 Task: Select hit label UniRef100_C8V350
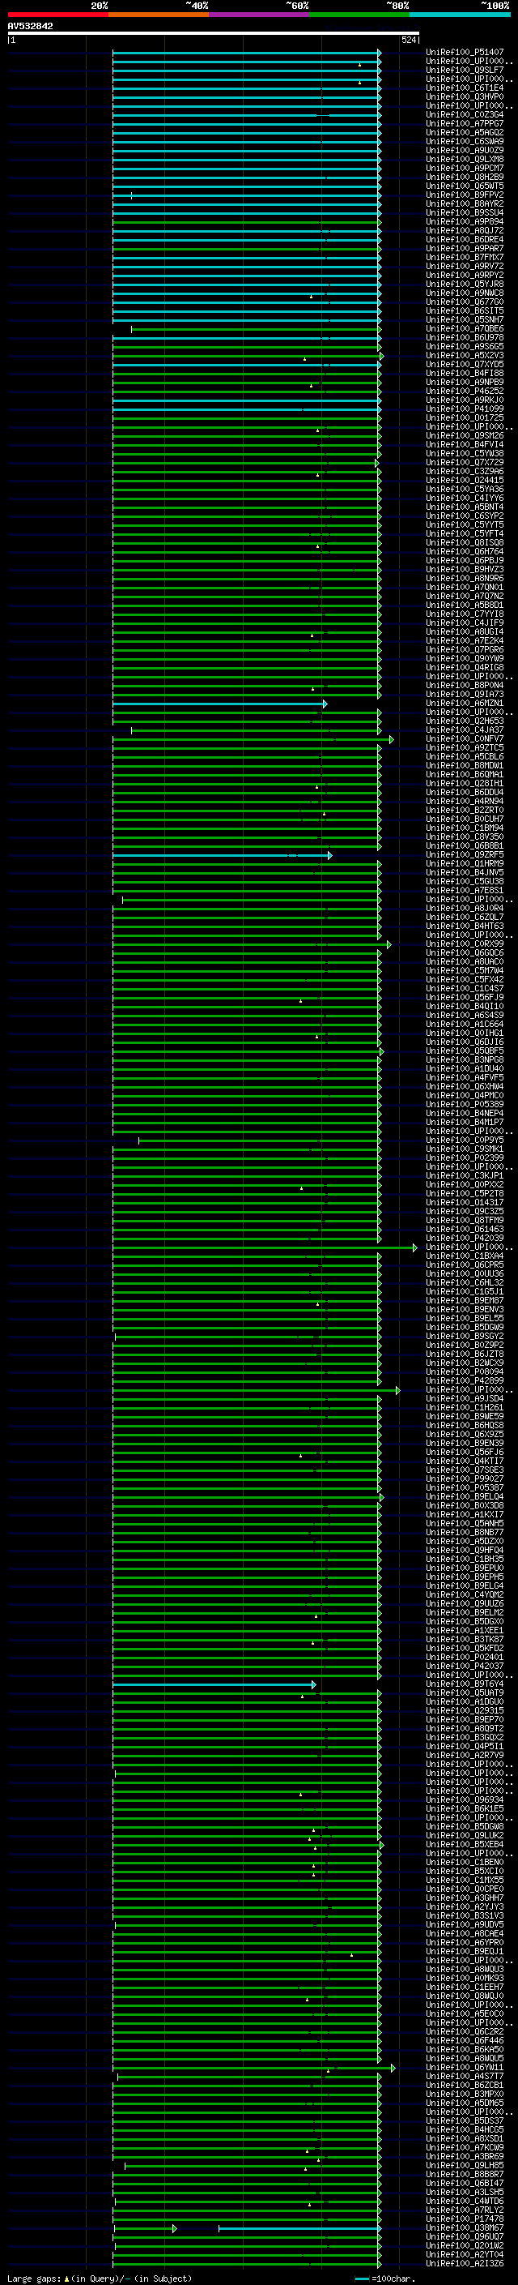pos(465,837)
